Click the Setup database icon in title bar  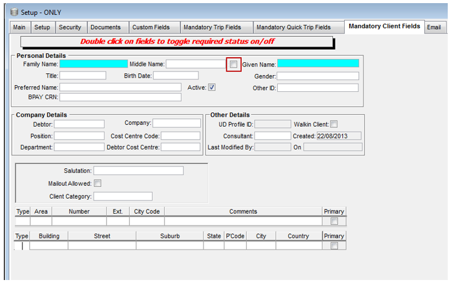(x=14, y=12)
